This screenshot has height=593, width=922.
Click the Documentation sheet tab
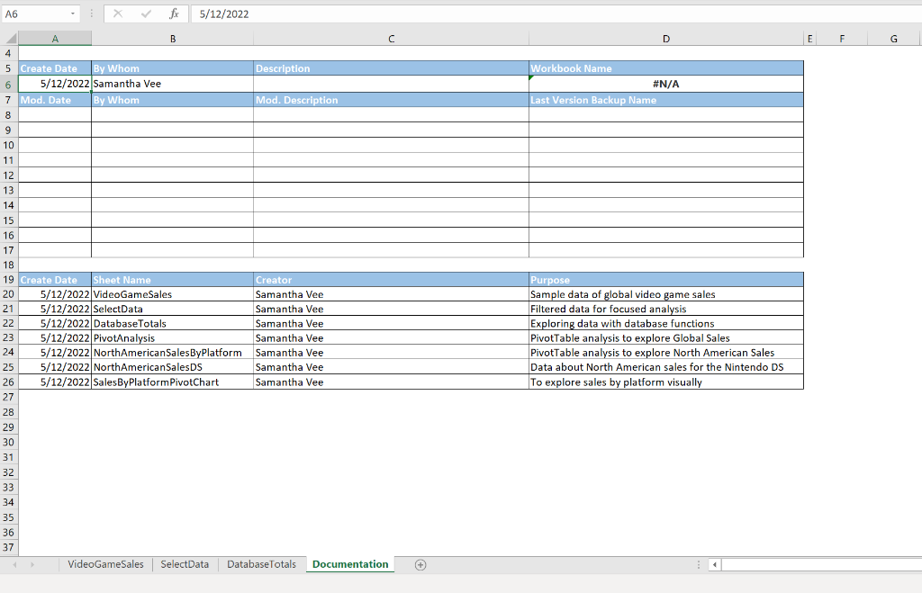(349, 564)
